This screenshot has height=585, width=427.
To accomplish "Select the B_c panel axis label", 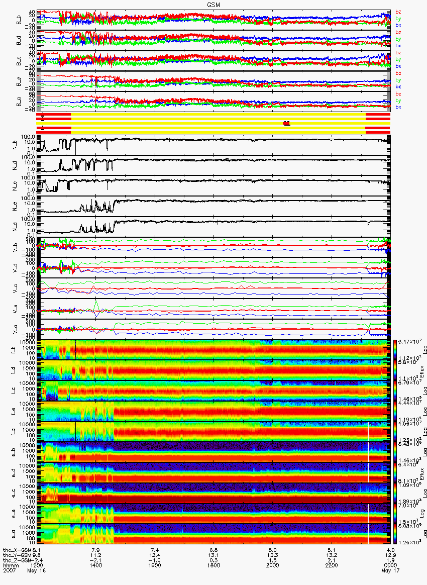I will pos(18,61).
